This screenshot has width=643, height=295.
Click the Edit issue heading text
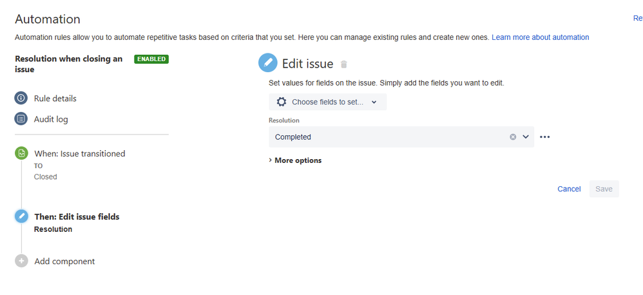point(307,64)
